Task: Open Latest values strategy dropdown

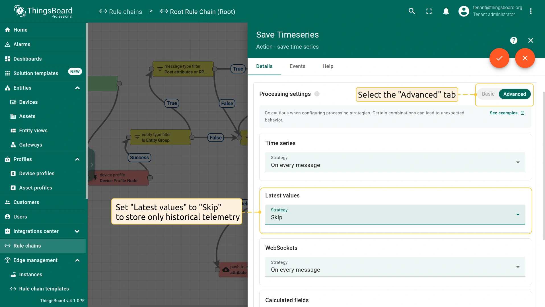Action: coord(395,214)
